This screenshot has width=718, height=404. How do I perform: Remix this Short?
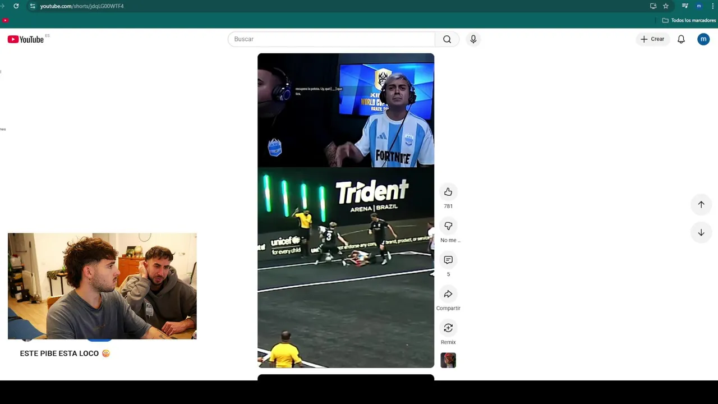coord(448,328)
